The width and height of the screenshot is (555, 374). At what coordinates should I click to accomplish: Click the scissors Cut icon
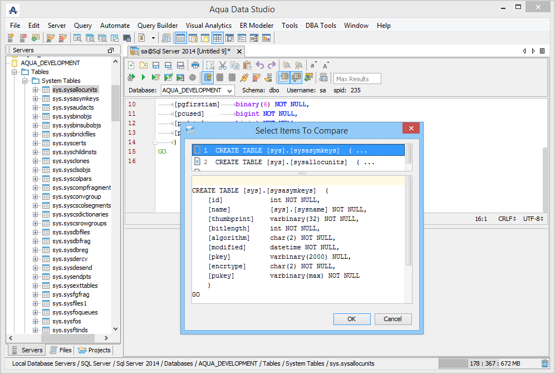(x=223, y=65)
